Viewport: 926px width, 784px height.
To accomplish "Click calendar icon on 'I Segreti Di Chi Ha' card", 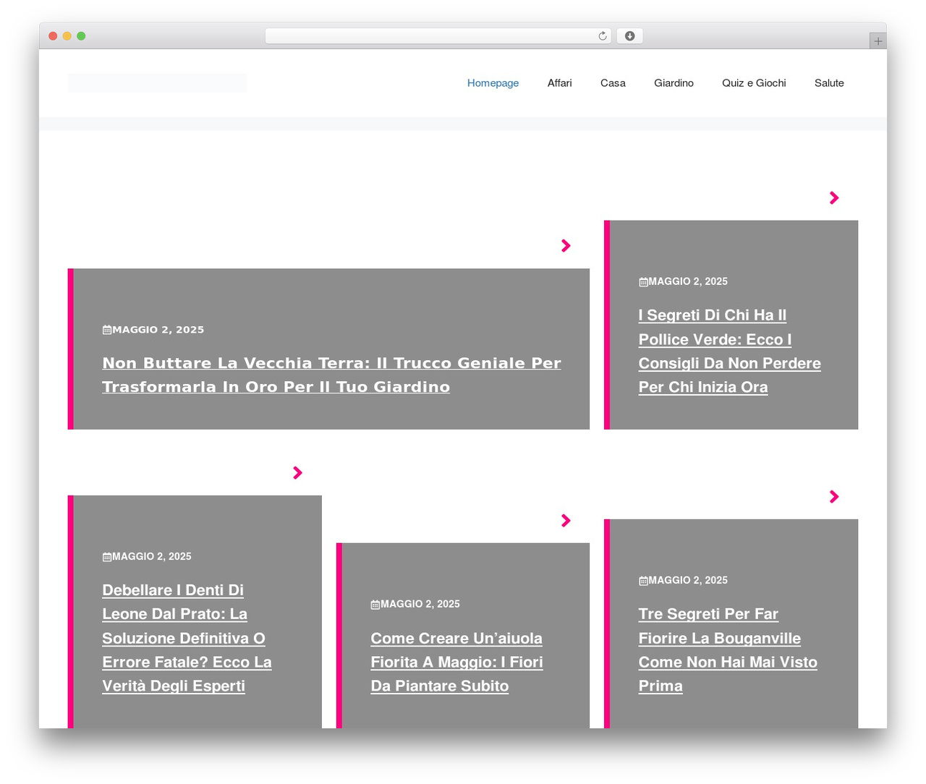I will coord(643,282).
